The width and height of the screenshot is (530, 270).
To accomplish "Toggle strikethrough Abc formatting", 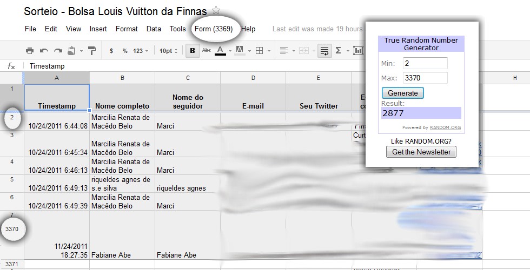I will tap(206, 50).
